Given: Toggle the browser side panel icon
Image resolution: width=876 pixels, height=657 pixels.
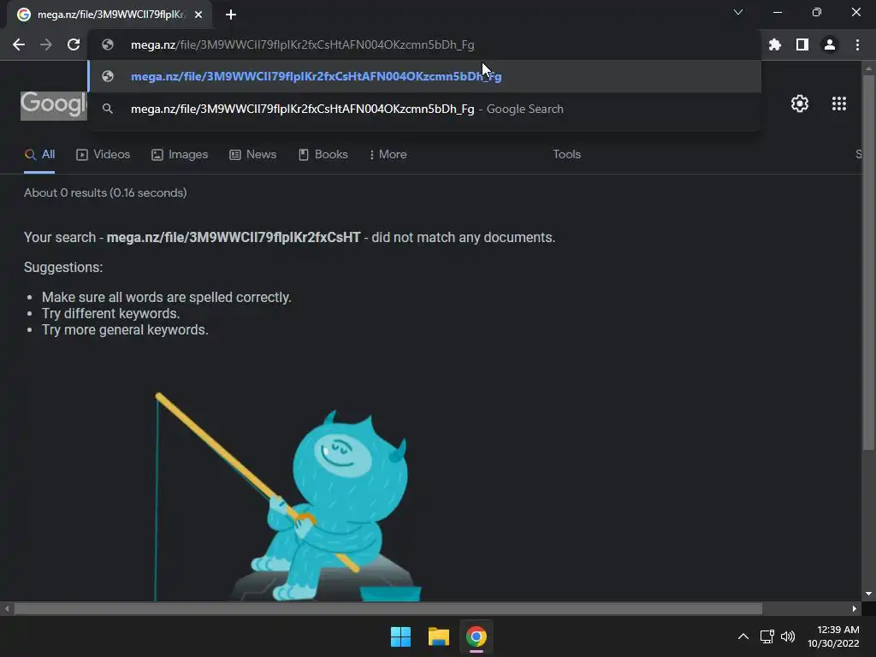Looking at the screenshot, I should pos(802,44).
